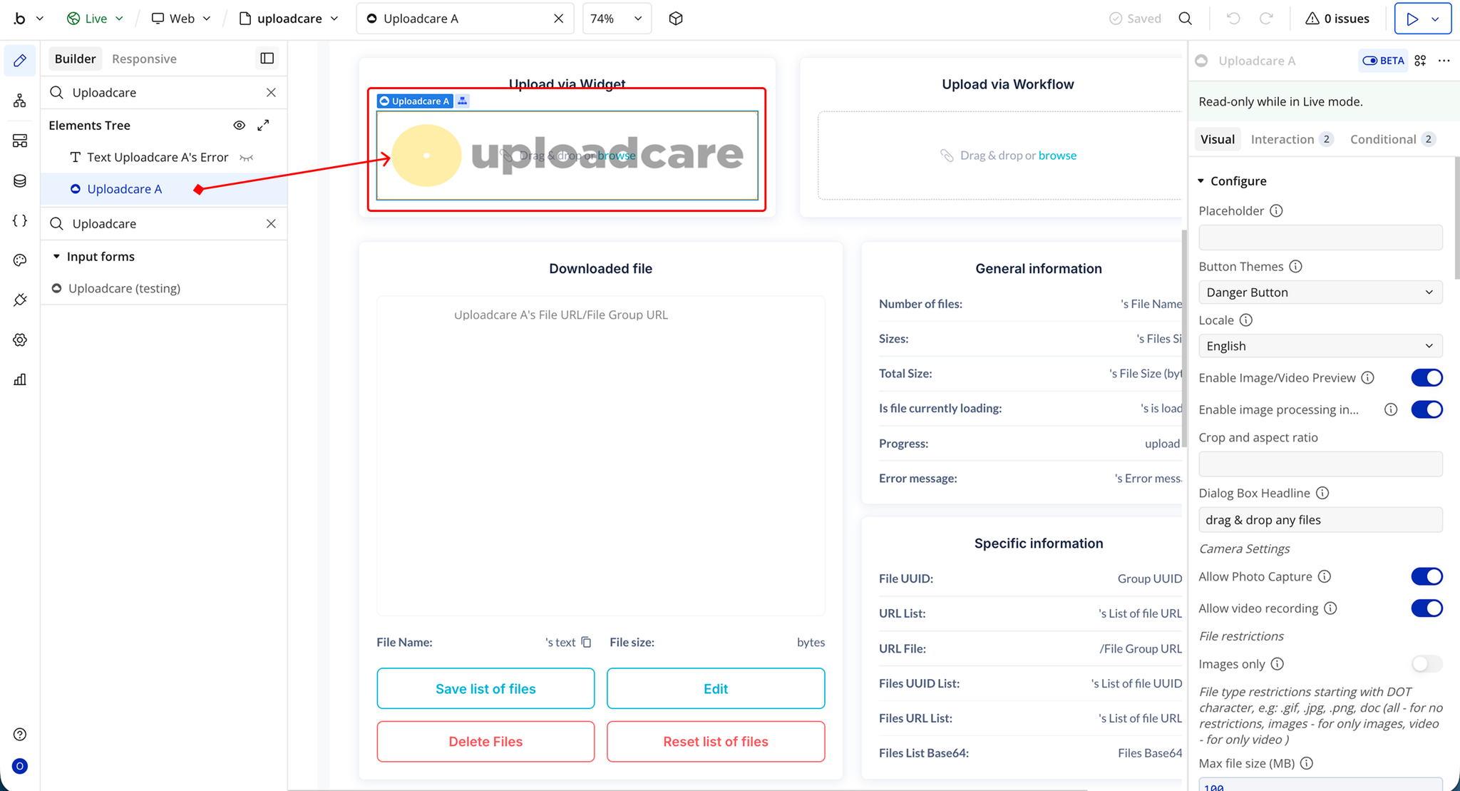This screenshot has width=1460, height=791.
Task: Toggle Allow video recording switch
Action: click(1427, 608)
